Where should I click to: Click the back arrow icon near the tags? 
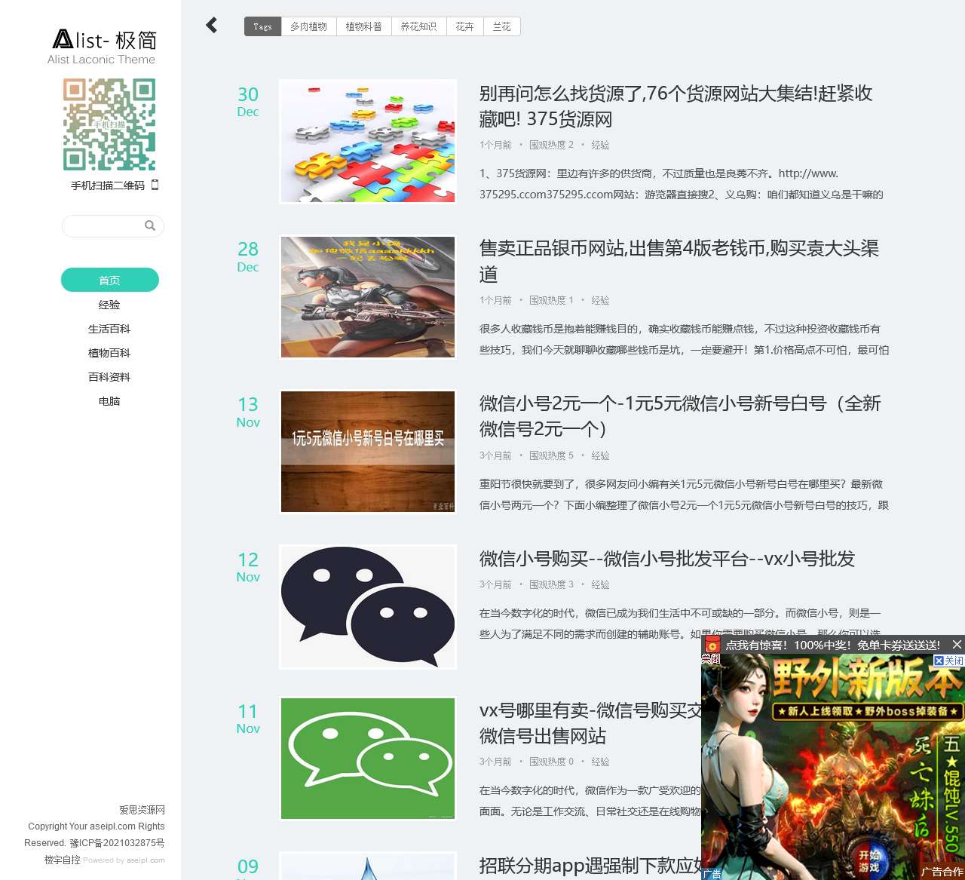click(x=212, y=26)
